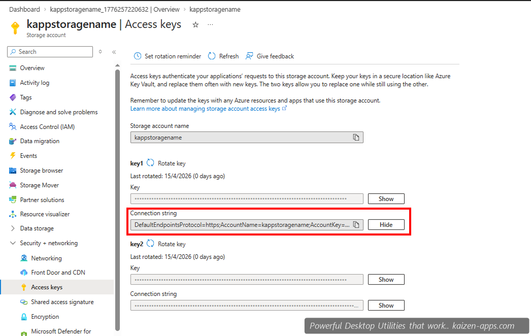Copy the storage account name
The height and width of the screenshot is (336, 531).
point(357,137)
